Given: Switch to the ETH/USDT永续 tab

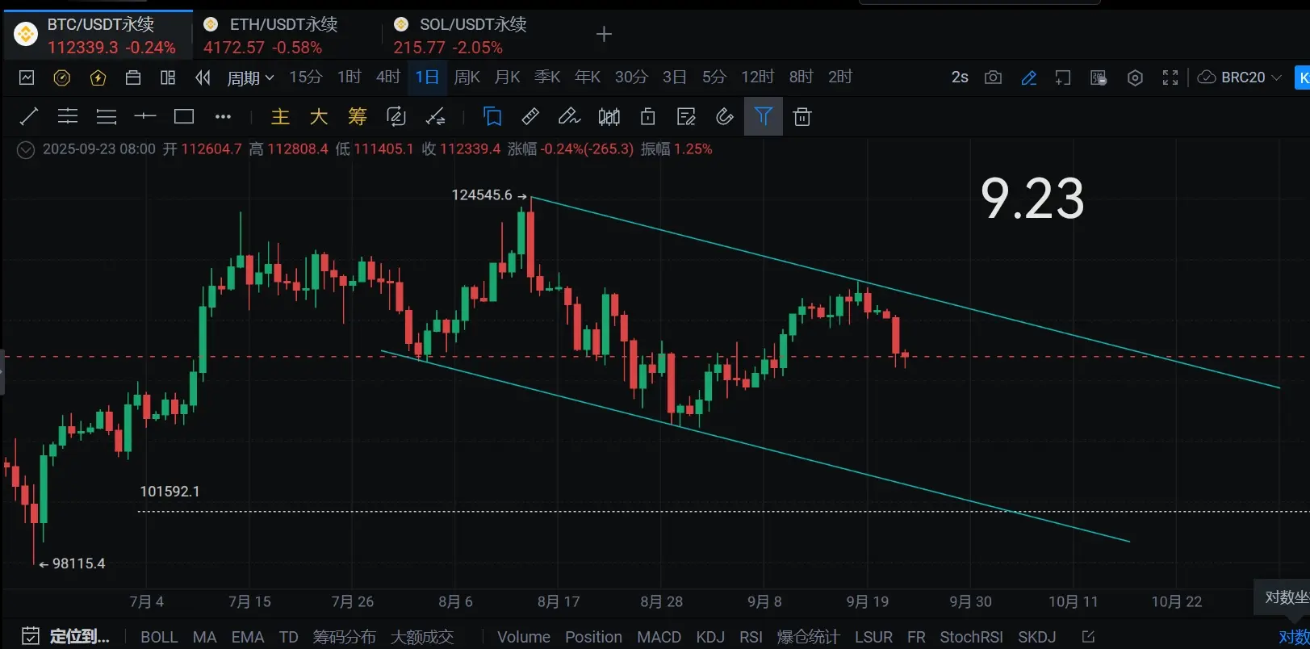Looking at the screenshot, I should pos(270,36).
